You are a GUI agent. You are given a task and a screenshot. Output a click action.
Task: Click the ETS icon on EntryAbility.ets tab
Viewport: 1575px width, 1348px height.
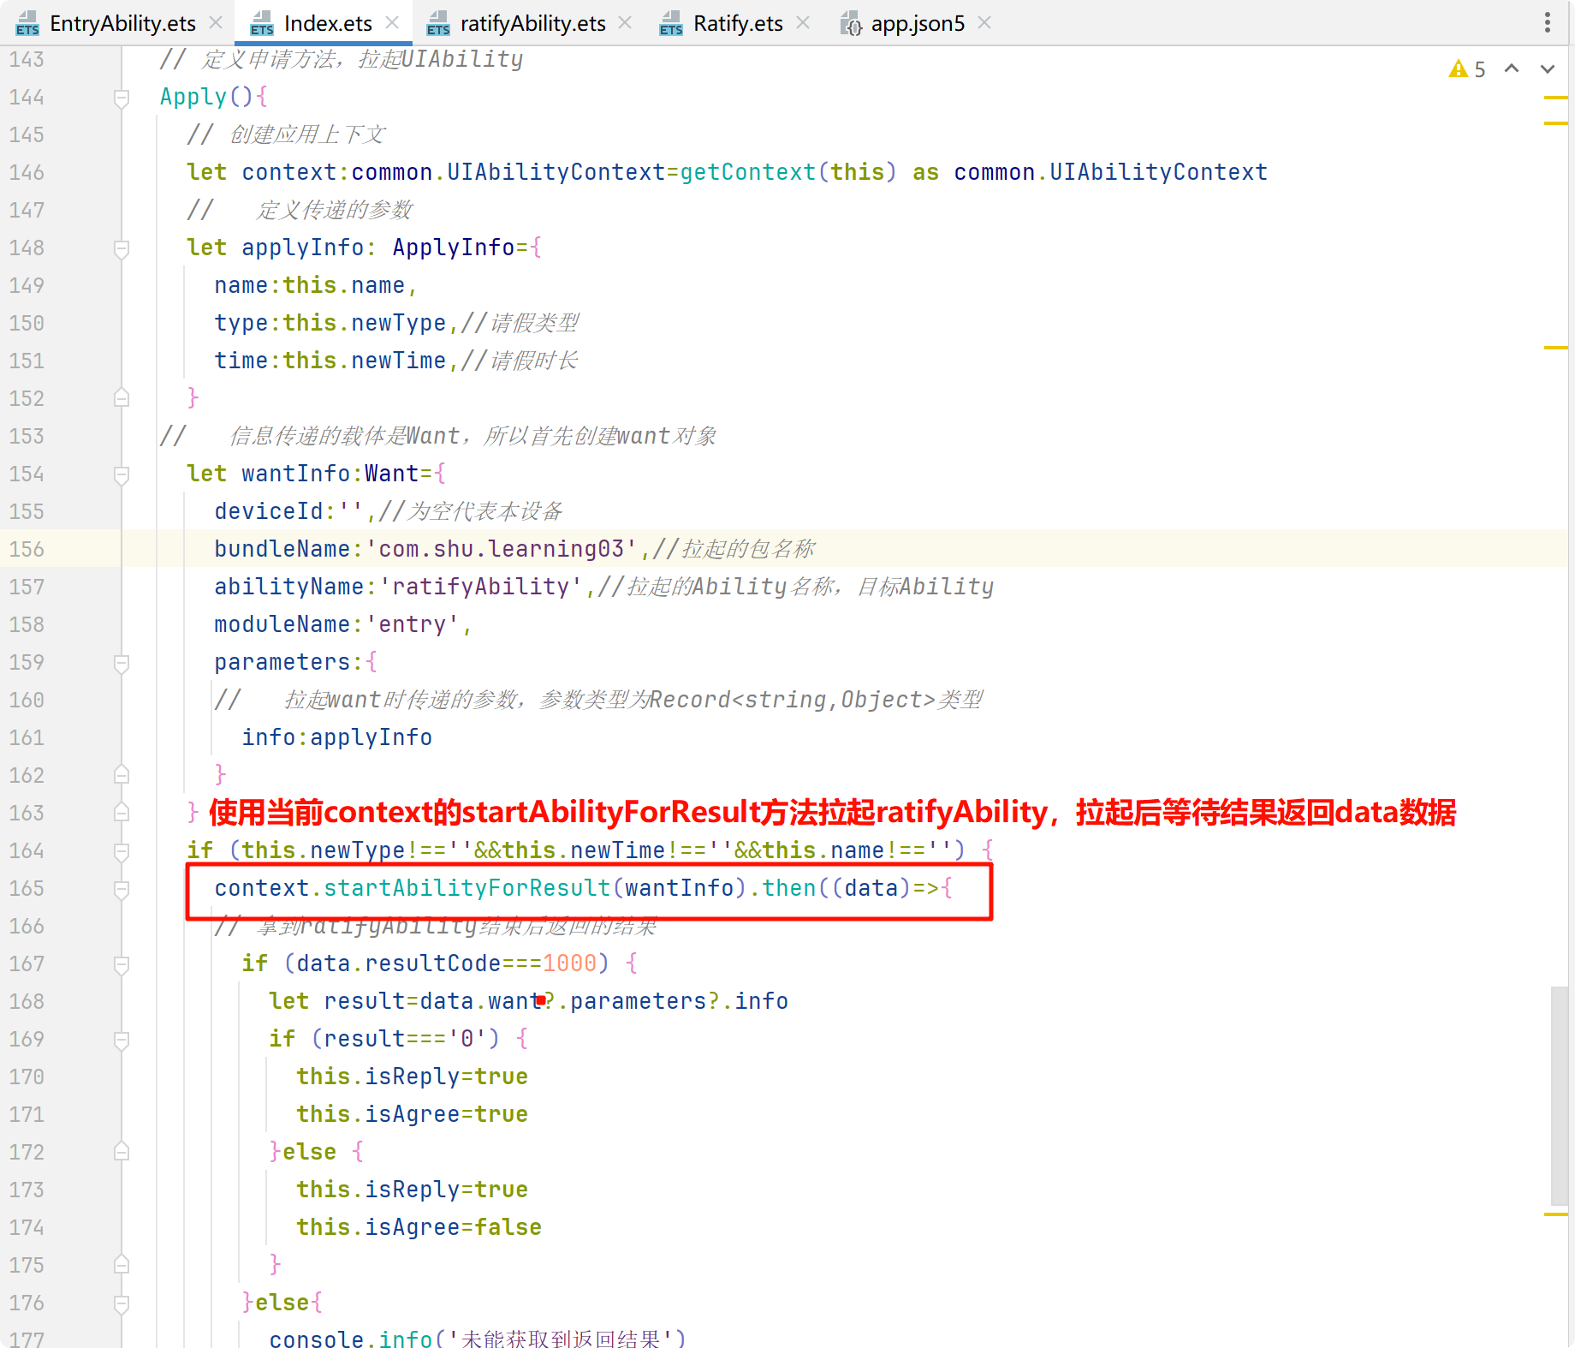[x=27, y=23]
